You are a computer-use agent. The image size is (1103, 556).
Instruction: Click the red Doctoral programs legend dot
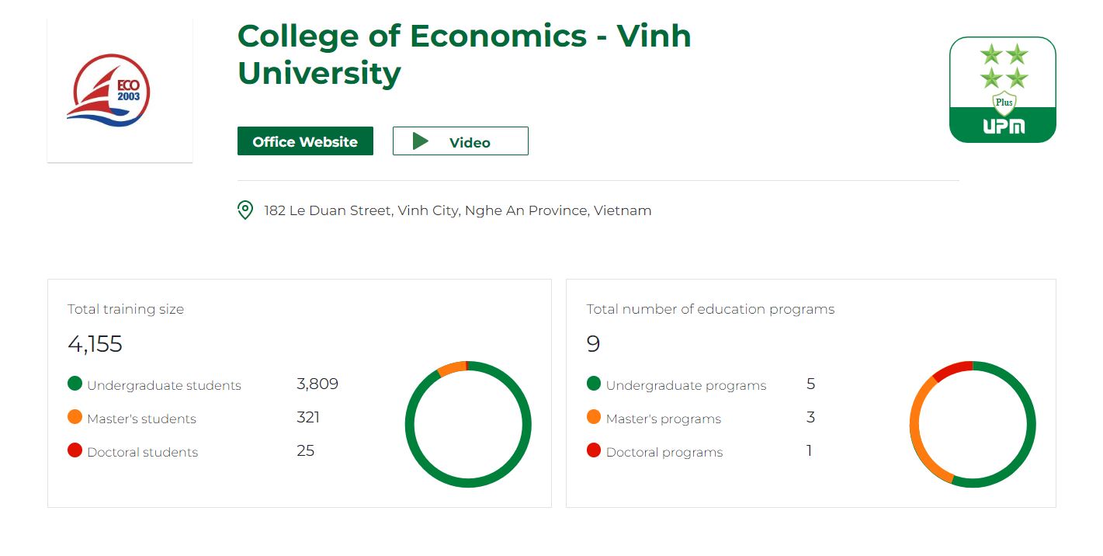coord(594,450)
